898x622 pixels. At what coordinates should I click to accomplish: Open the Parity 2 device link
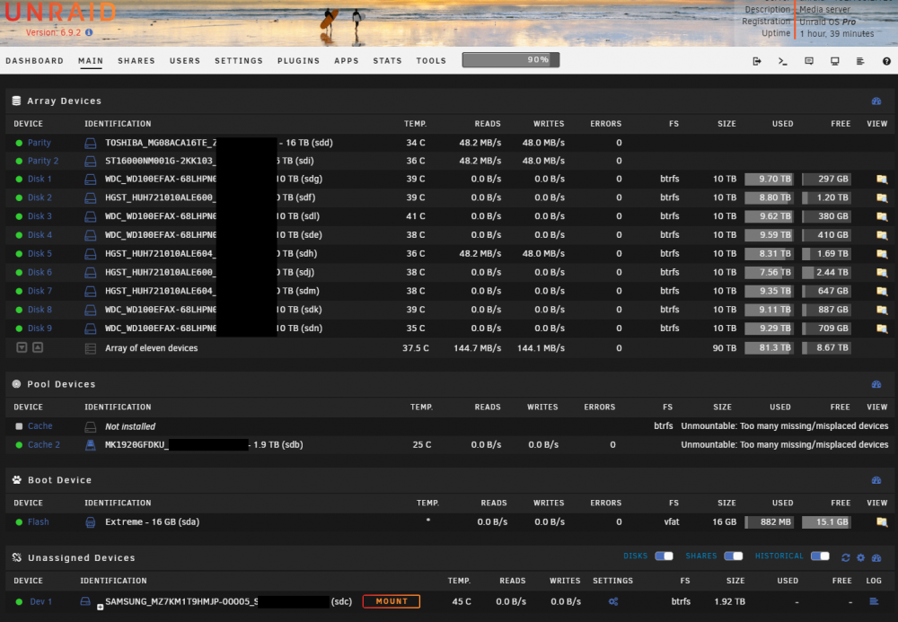point(43,161)
